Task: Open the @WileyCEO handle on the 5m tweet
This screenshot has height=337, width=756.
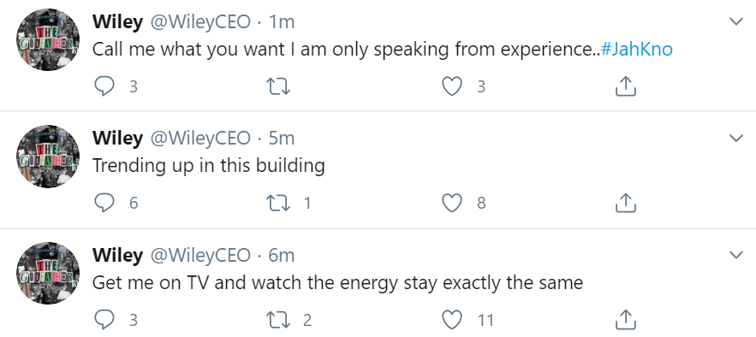Action: tap(200, 139)
